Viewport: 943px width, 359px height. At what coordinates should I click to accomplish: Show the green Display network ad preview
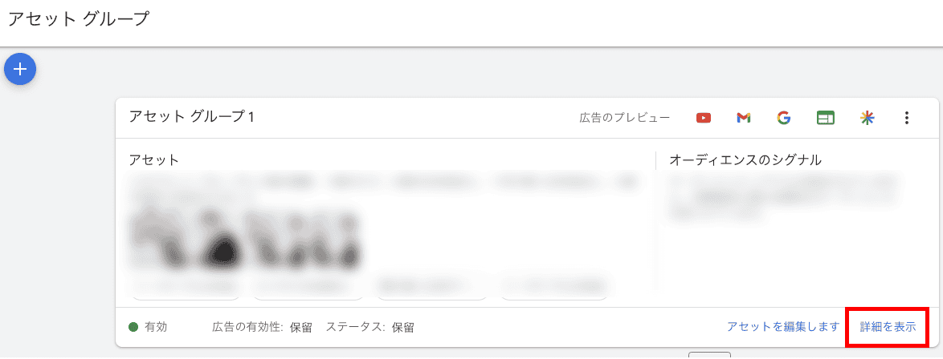[826, 119]
